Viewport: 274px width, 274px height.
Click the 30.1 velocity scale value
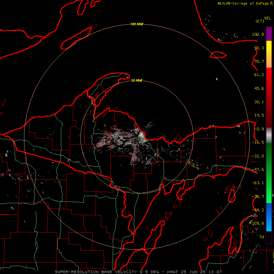coord(259,102)
